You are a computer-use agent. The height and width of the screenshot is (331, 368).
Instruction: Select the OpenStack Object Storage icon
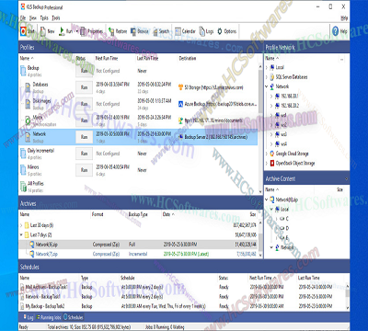pos(272,163)
